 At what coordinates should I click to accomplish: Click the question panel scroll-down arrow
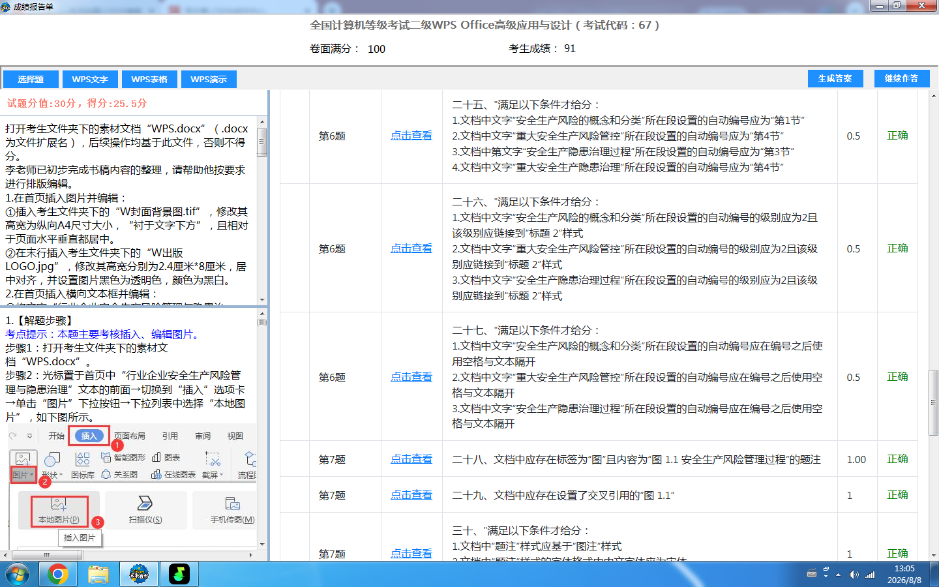[262, 300]
